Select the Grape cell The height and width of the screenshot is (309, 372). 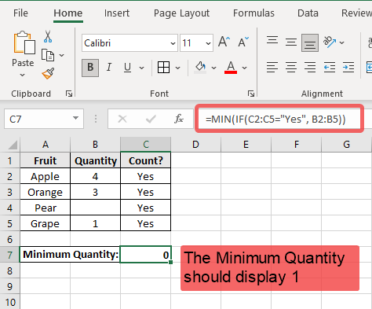(46, 223)
